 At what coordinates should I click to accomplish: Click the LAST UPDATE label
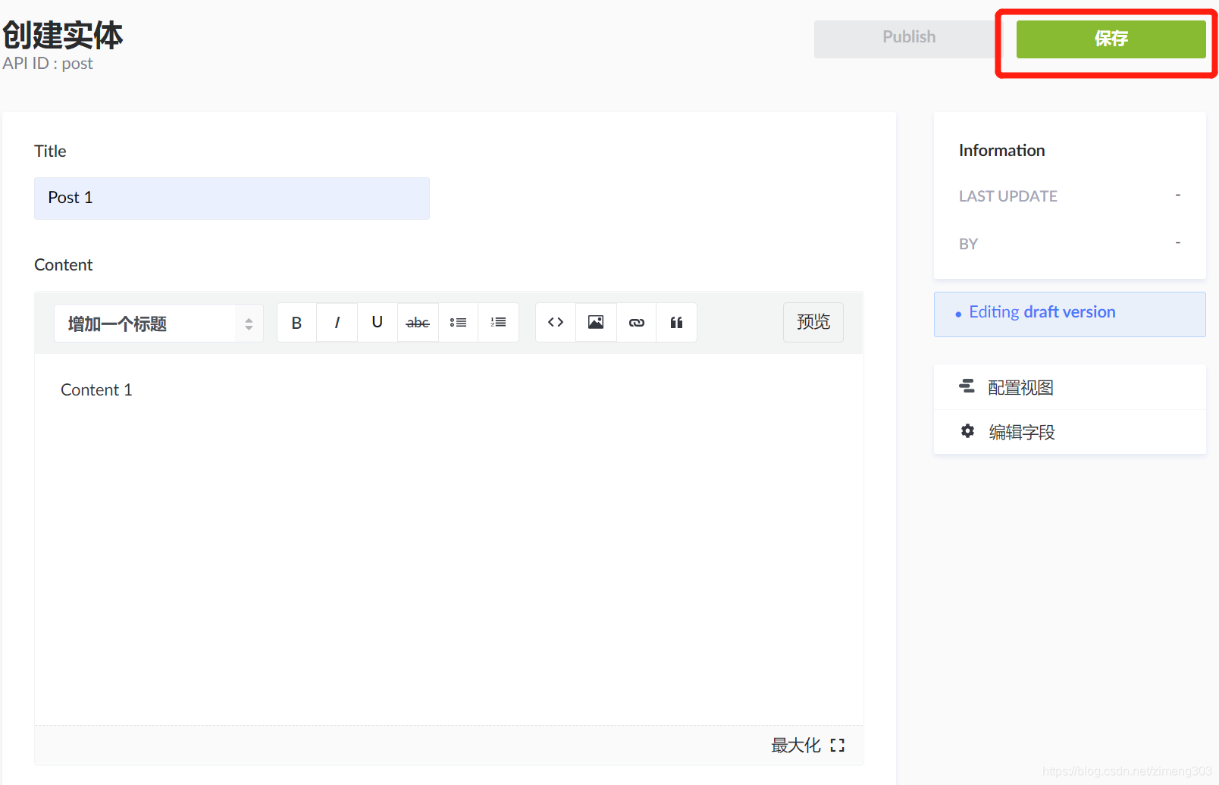point(1007,196)
